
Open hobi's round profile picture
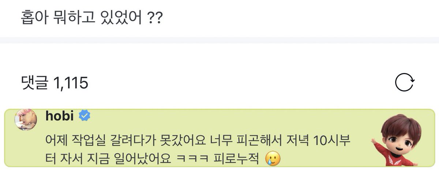(x=26, y=120)
